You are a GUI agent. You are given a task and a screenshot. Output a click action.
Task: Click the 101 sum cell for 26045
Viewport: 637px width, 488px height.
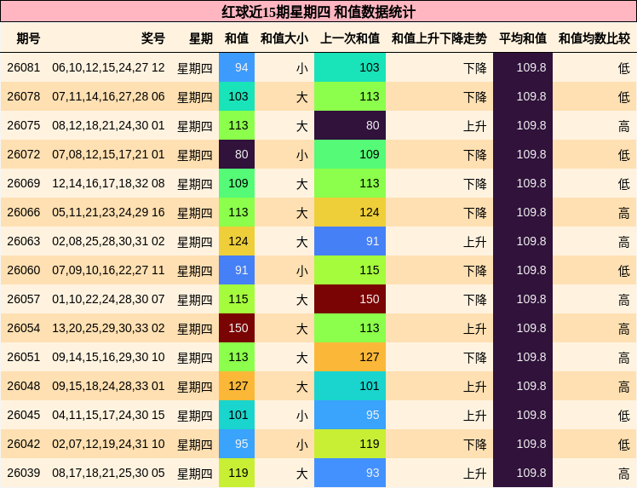click(237, 415)
